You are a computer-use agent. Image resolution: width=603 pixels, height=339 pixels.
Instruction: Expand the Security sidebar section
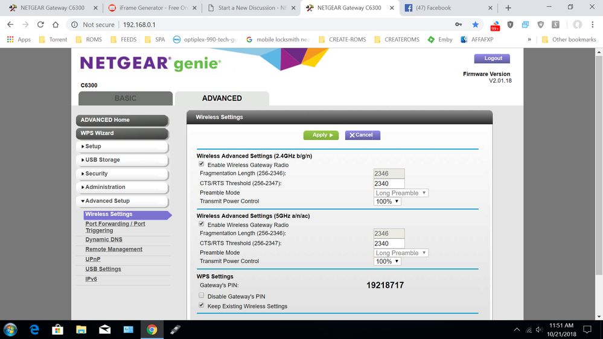coord(123,174)
